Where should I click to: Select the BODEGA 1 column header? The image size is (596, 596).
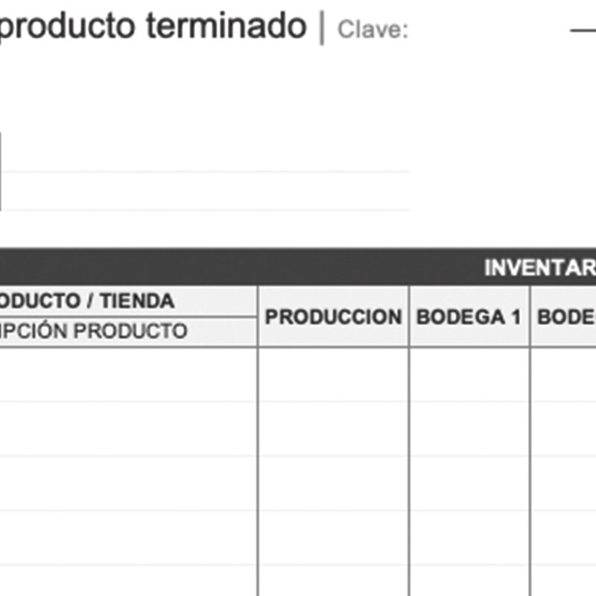coord(469,317)
